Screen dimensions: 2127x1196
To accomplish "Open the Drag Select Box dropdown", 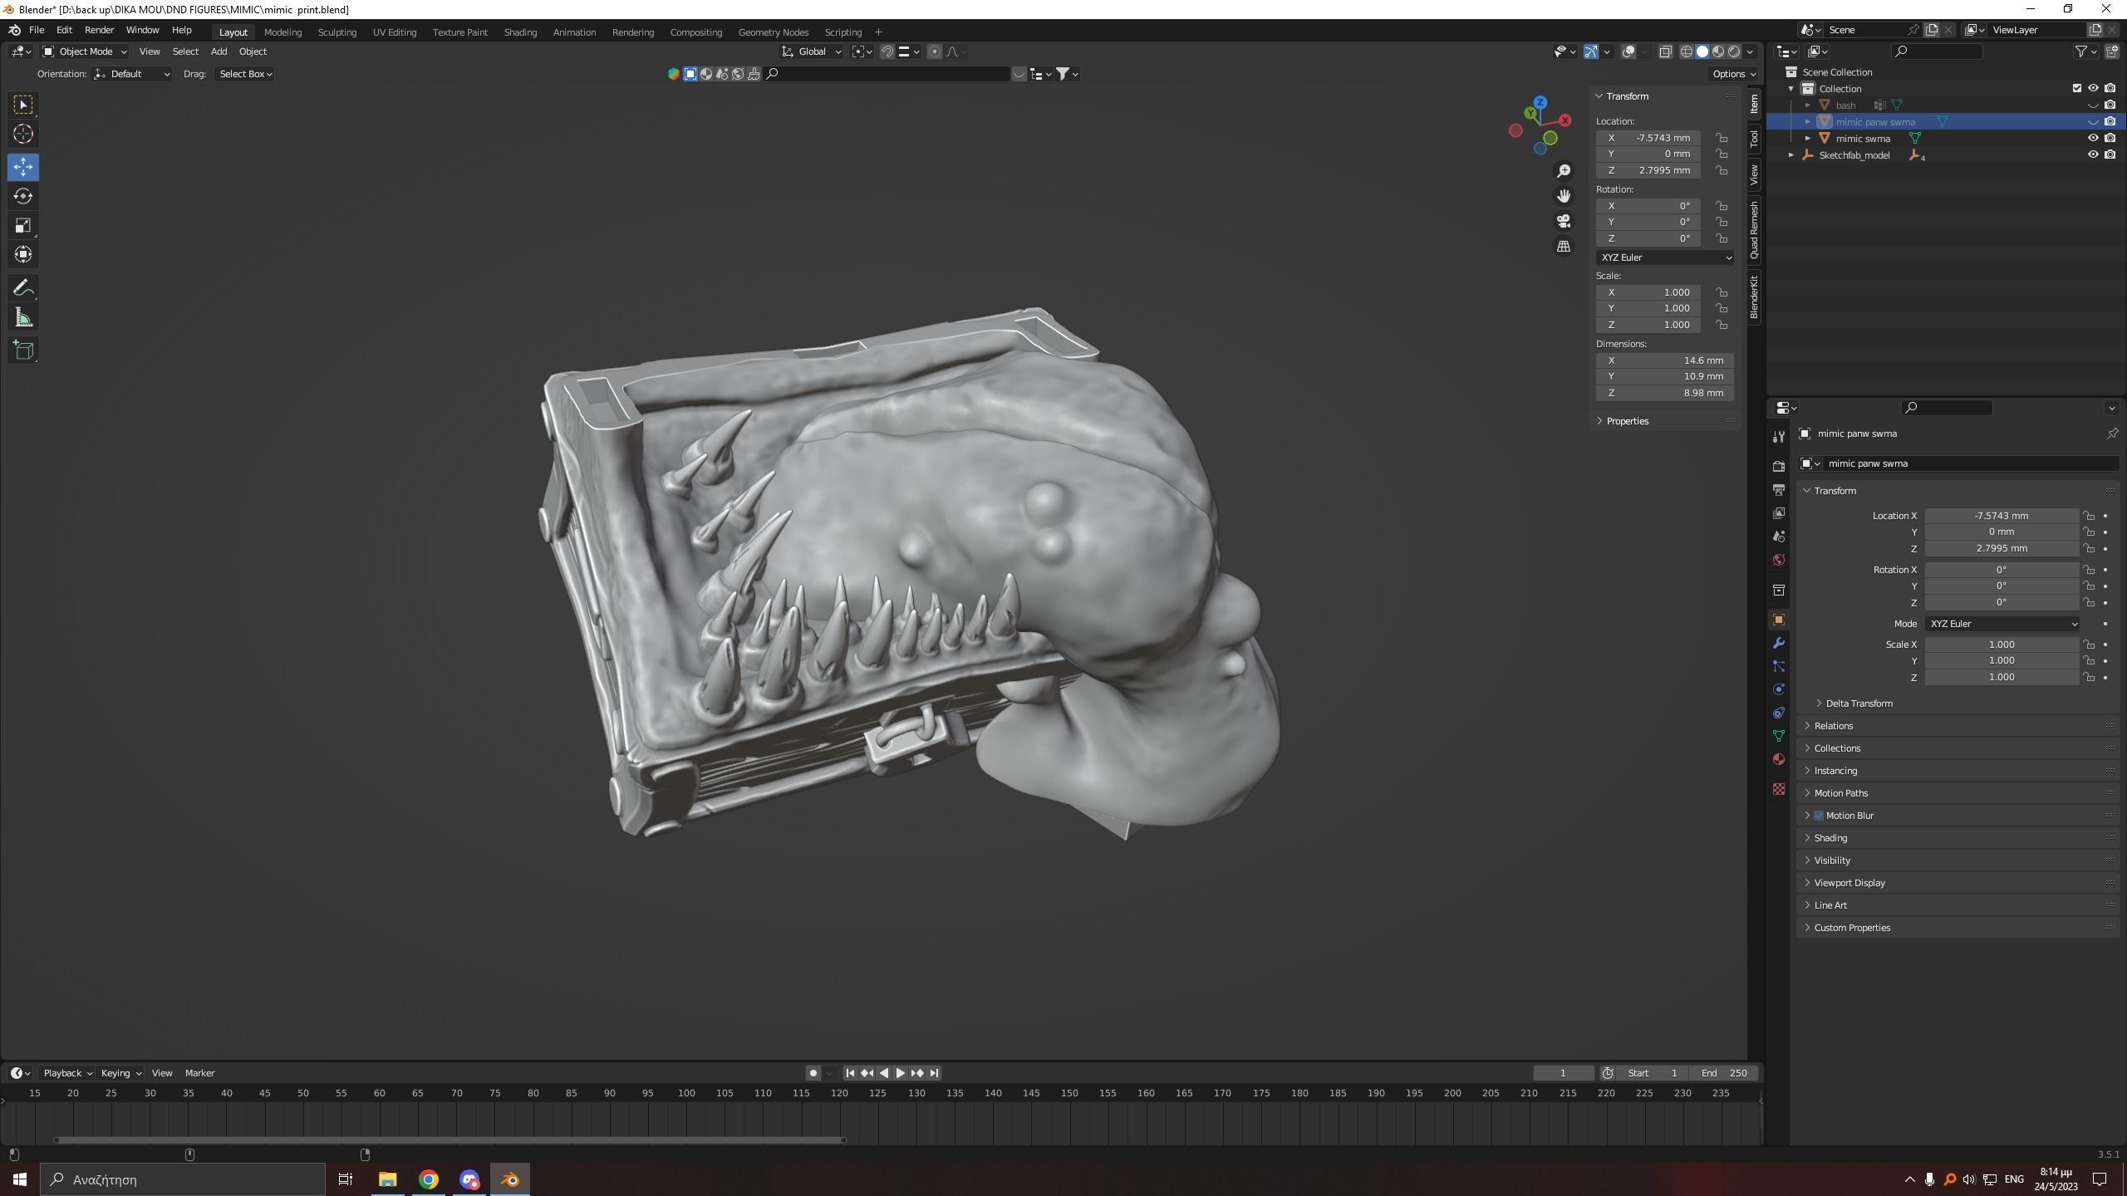I will click(245, 74).
